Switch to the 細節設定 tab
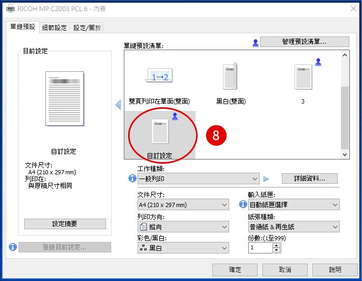Viewport: 362px width, 281px height. [54, 28]
